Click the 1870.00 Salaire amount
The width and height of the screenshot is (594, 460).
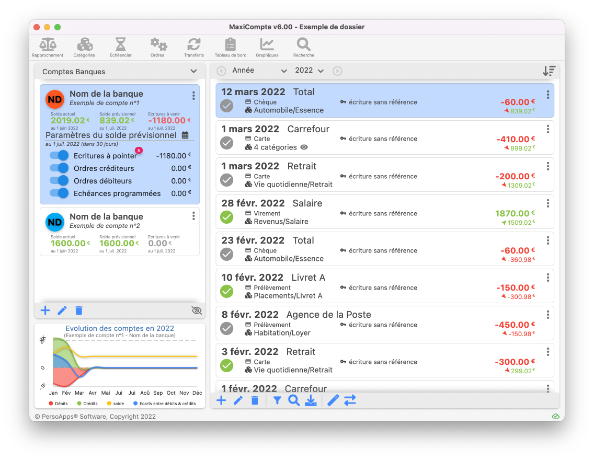515,213
